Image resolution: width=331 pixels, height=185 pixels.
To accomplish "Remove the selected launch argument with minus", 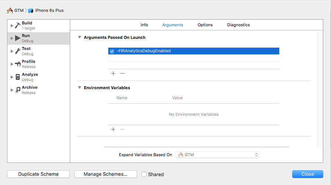I will tap(122, 73).
